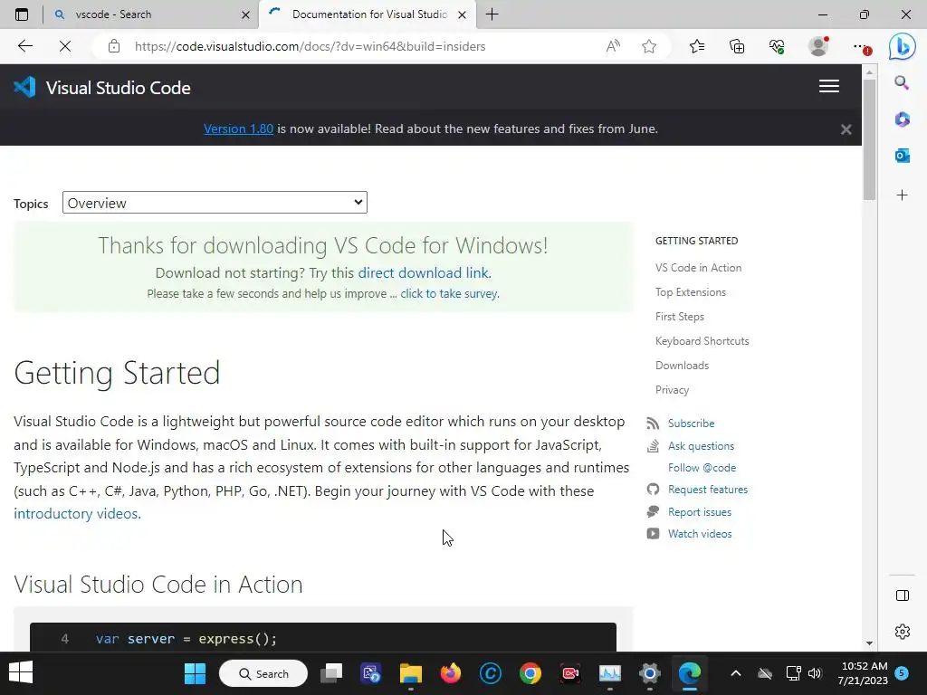Open the Collections icon in toolbar
927x695 pixels.
point(737,46)
